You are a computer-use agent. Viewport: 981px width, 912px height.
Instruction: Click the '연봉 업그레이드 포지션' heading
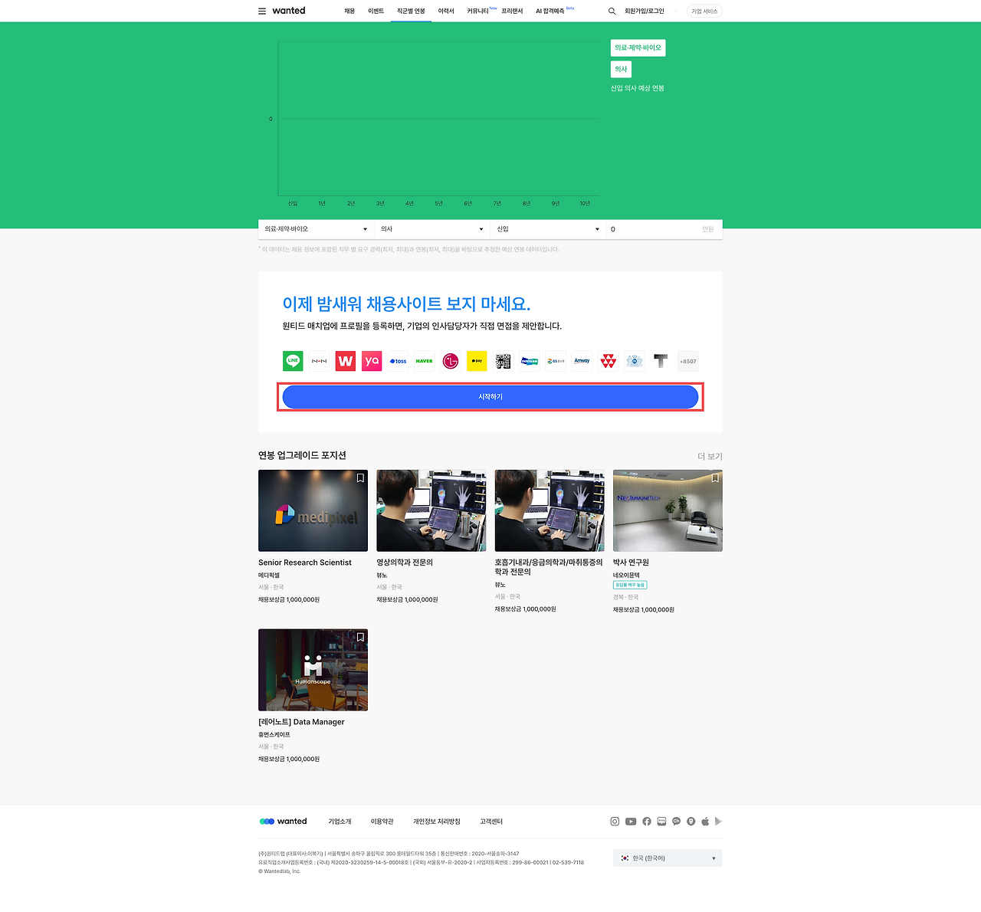pos(302,455)
